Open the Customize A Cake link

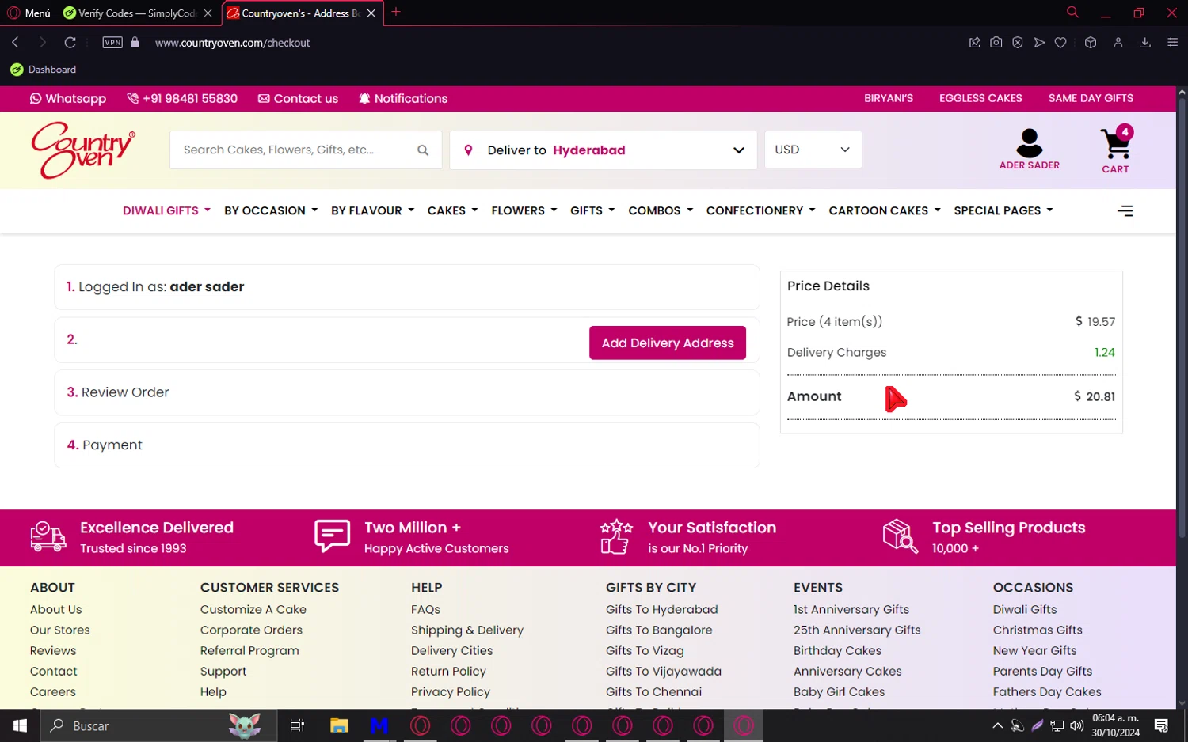click(253, 609)
